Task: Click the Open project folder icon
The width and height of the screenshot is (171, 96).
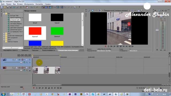Action: pos(5,7)
